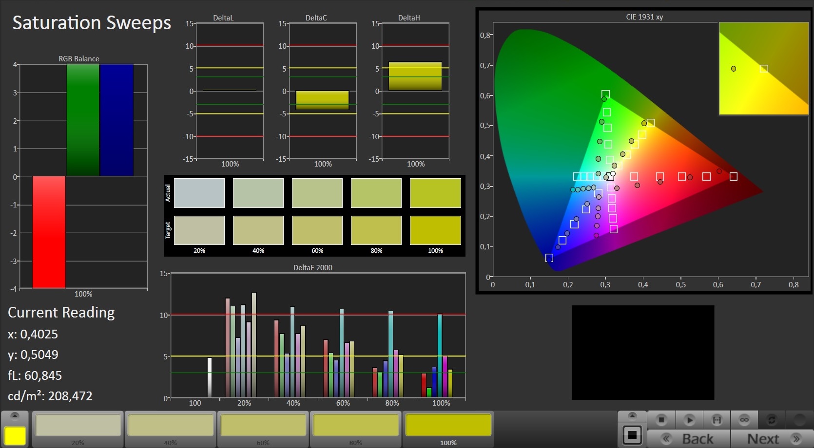The width and height of the screenshot is (814, 448).
Task: Click the yellow bar in DeltaH chart
Action: pos(415,76)
